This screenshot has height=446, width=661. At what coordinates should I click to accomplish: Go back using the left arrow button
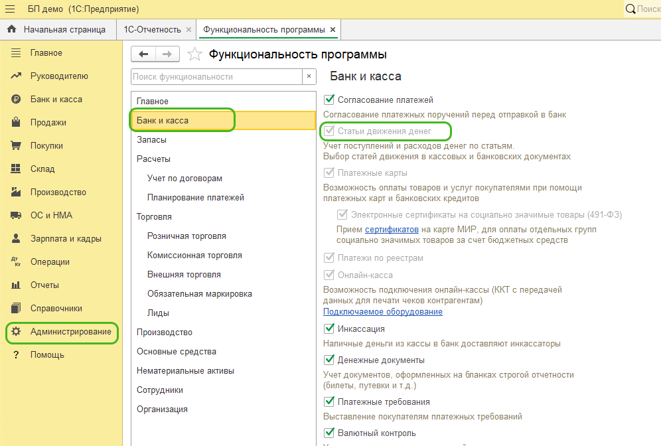(x=143, y=54)
